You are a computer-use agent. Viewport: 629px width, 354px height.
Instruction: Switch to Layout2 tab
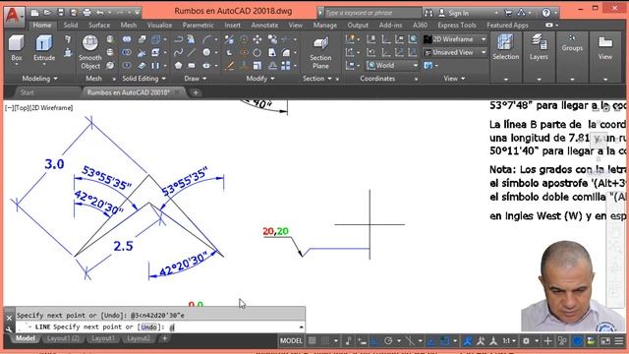point(139,338)
